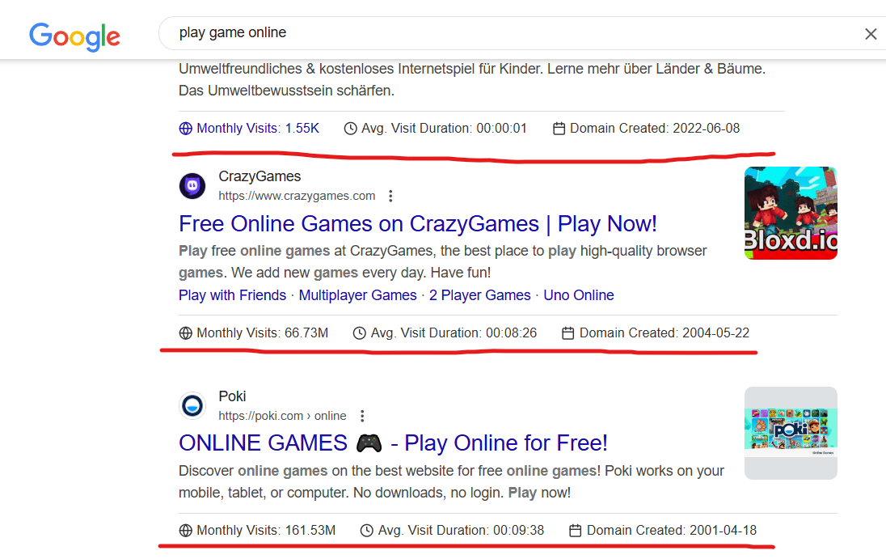The image size is (886, 559).
Task: Open the Poki games thumbnail image
Action: [x=791, y=433]
